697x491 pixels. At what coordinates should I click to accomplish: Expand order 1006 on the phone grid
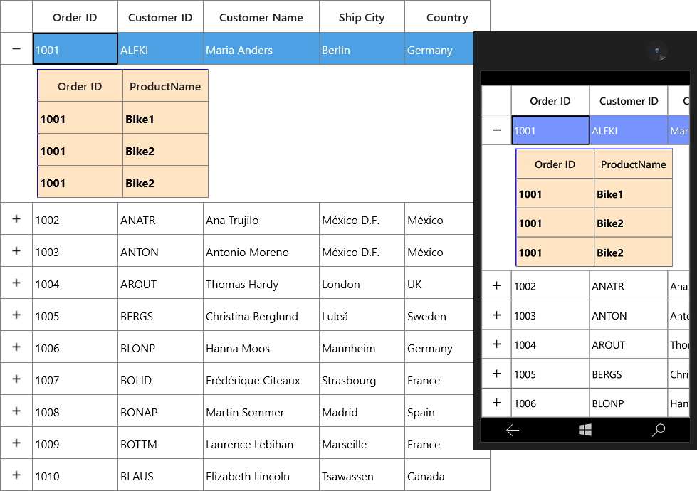496,403
